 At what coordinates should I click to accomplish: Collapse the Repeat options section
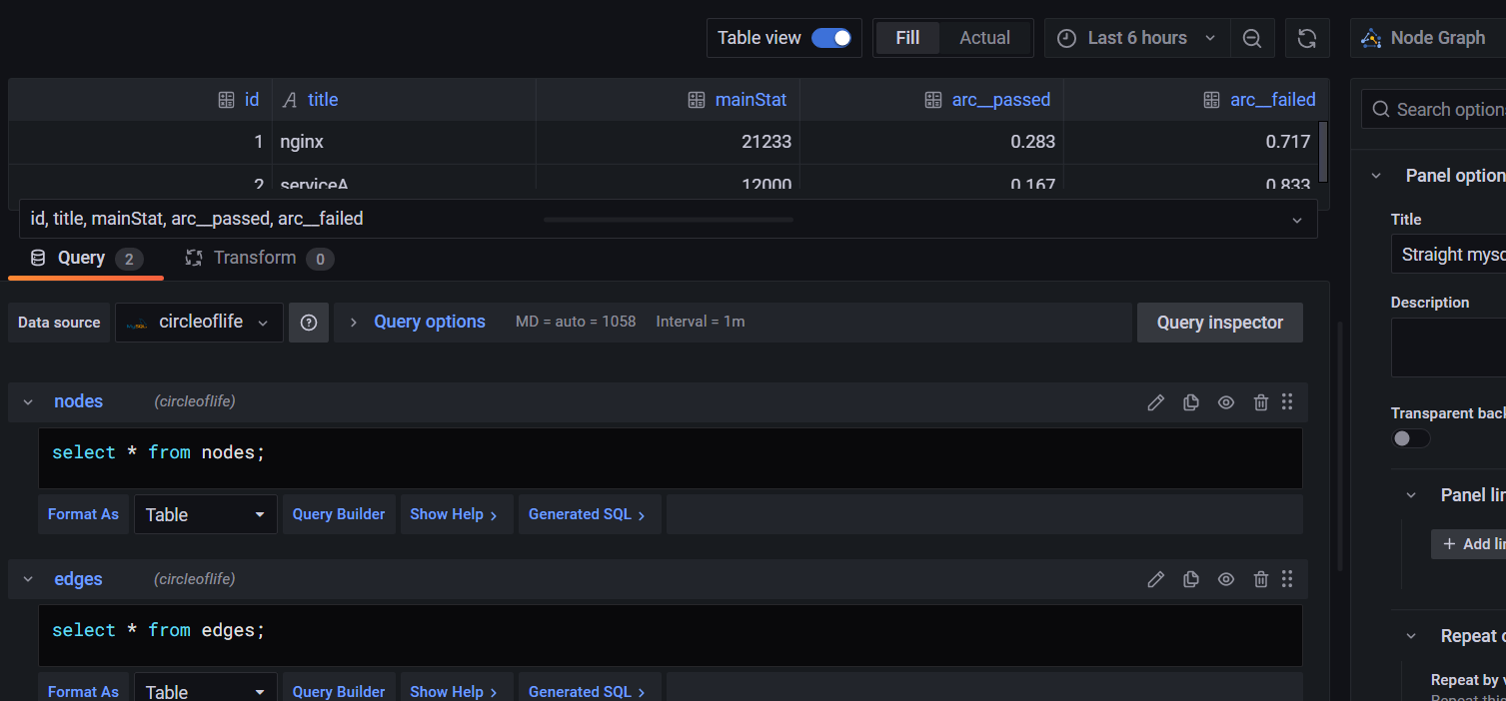(1411, 636)
